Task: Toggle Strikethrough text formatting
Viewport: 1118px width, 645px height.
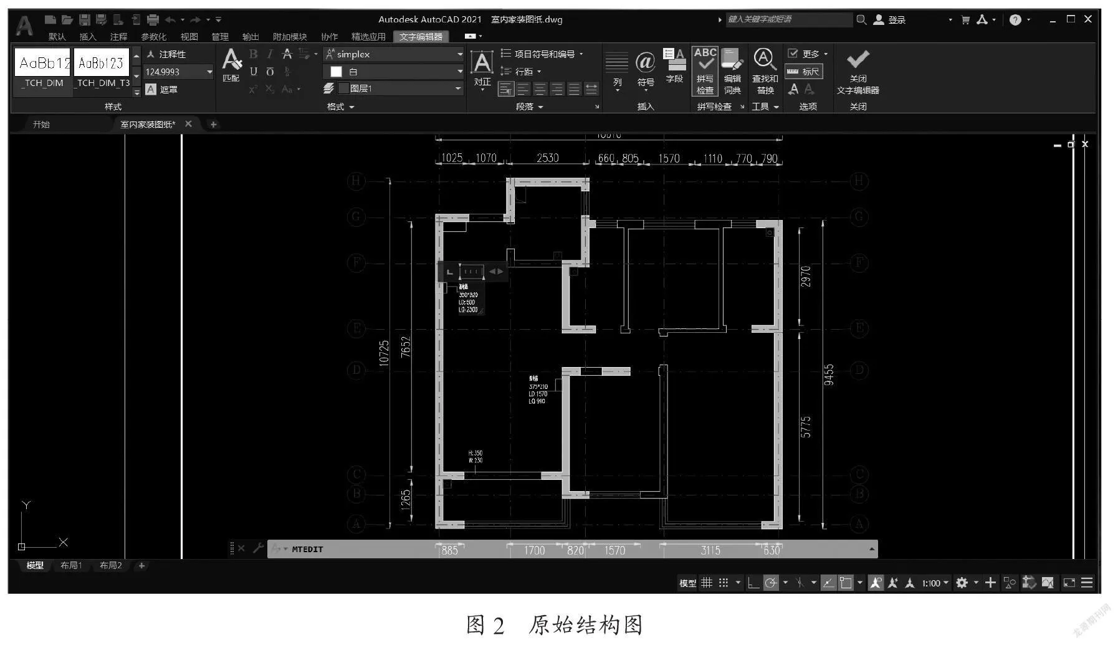Action: pyautogui.click(x=287, y=54)
